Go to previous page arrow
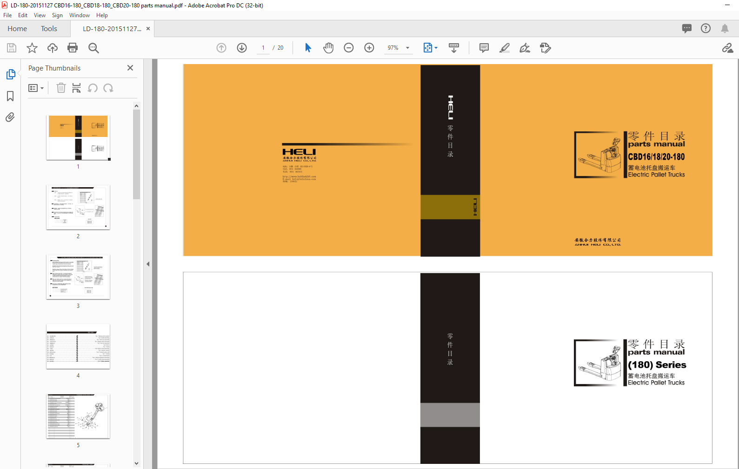Image resolution: width=739 pixels, height=469 pixels. [x=221, y=48]
